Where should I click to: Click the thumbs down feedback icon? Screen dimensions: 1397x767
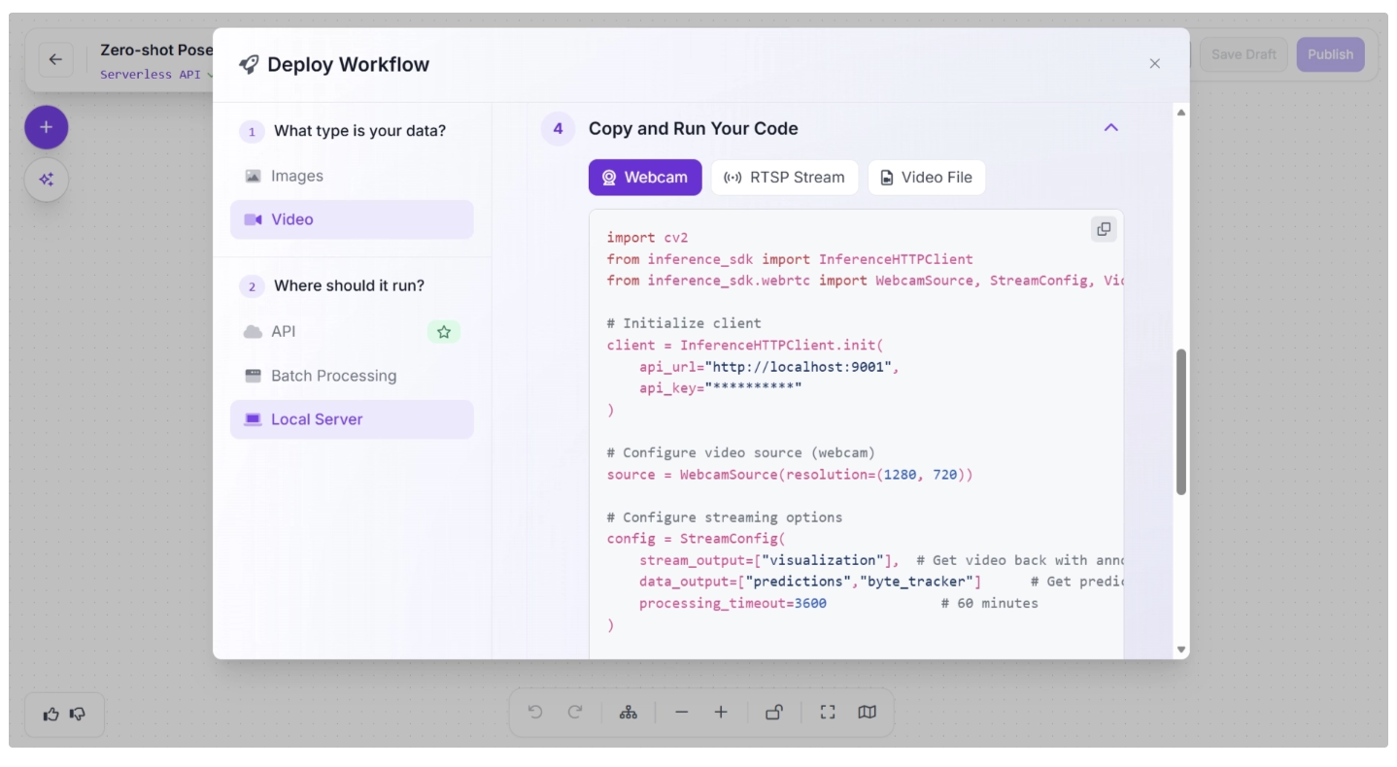(x=78, y=714)
